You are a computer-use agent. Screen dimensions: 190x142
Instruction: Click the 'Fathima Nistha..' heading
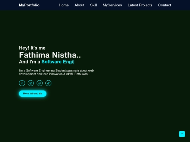coord(50,55)
